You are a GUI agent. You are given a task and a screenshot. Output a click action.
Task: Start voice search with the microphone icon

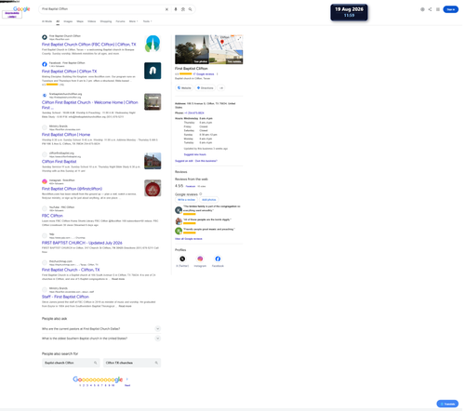coord(176,9)
